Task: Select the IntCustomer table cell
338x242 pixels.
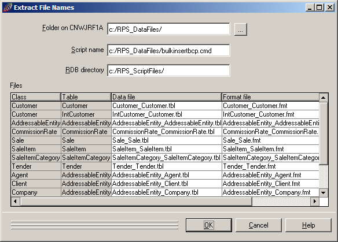Action: pyautogui.click(x=86, y=114)
